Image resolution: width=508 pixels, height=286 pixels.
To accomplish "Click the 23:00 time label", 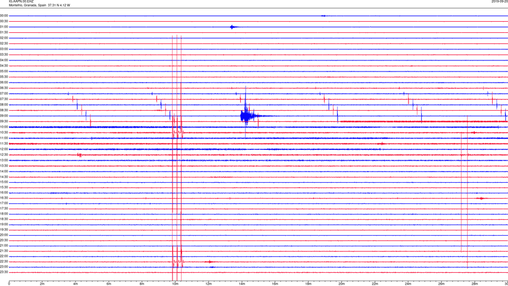I will pos(4,267).
